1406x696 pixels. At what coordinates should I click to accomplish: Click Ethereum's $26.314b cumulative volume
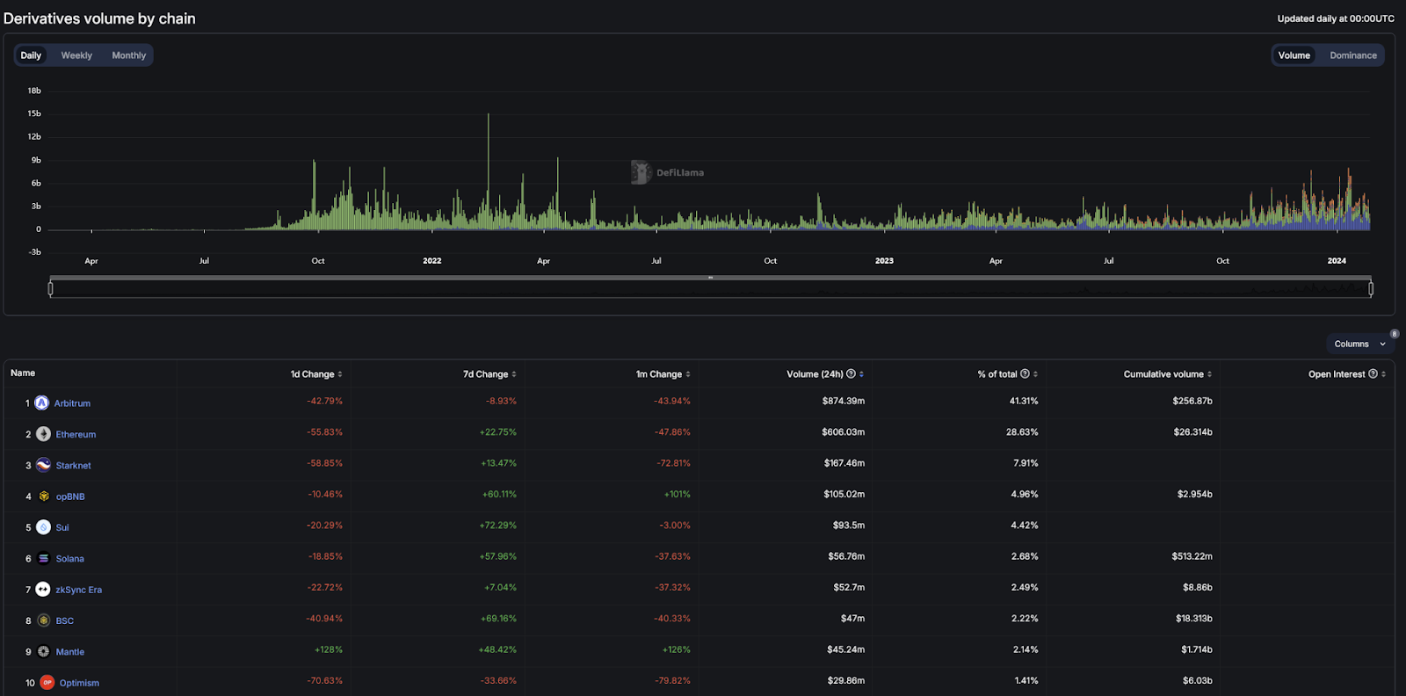(x=1193, y=432)
